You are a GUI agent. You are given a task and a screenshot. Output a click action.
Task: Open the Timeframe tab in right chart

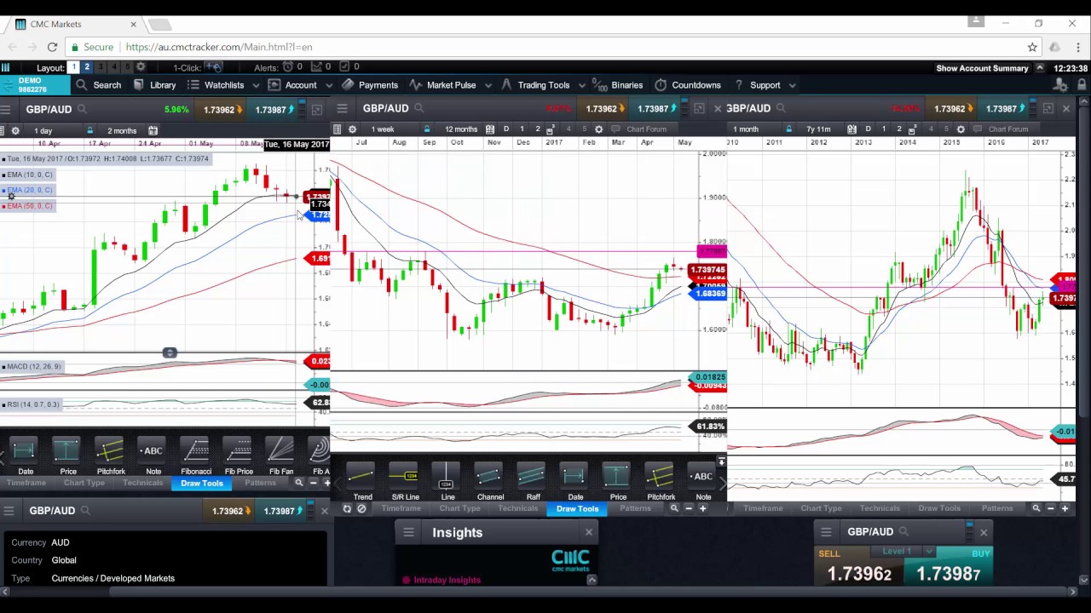click(763, 508)
